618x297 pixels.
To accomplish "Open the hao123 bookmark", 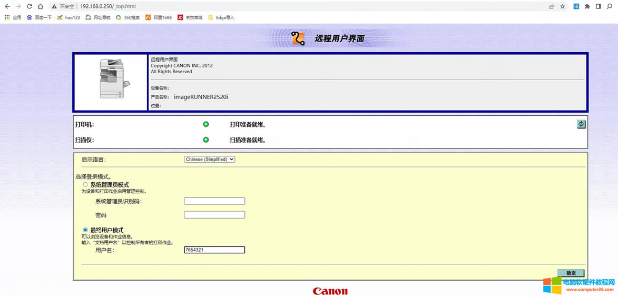I will coord(68,17).
